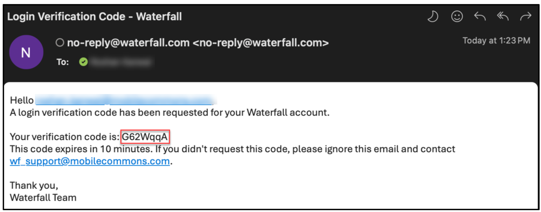Click the verification code G62WqqA
The height and width of the screenshot is (212, 541).
(x=145, y=137)
